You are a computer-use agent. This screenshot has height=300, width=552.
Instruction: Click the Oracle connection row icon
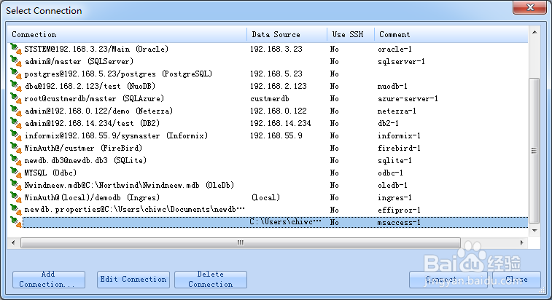(16, 49)
